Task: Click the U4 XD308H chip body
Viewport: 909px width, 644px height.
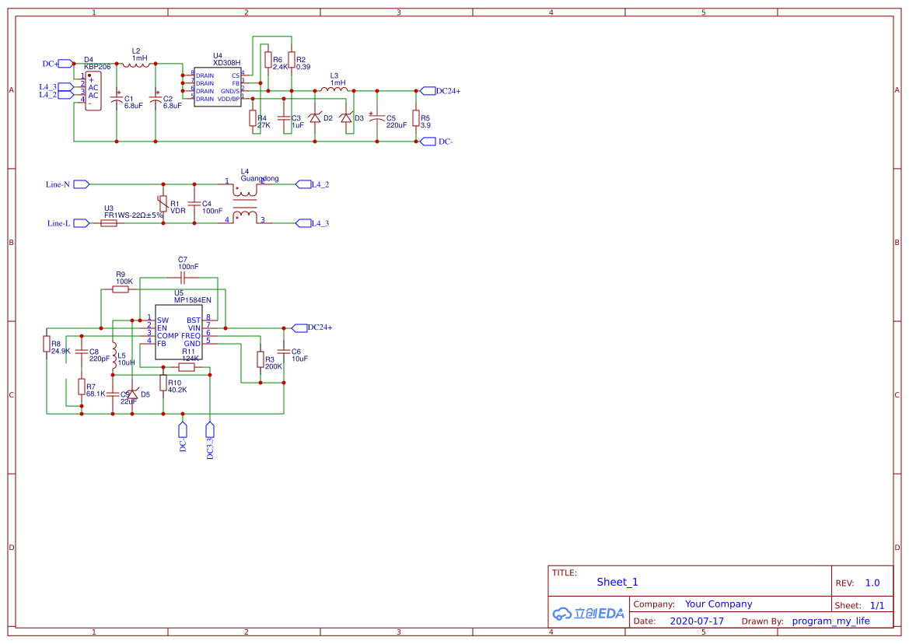Action: [218, 87]
